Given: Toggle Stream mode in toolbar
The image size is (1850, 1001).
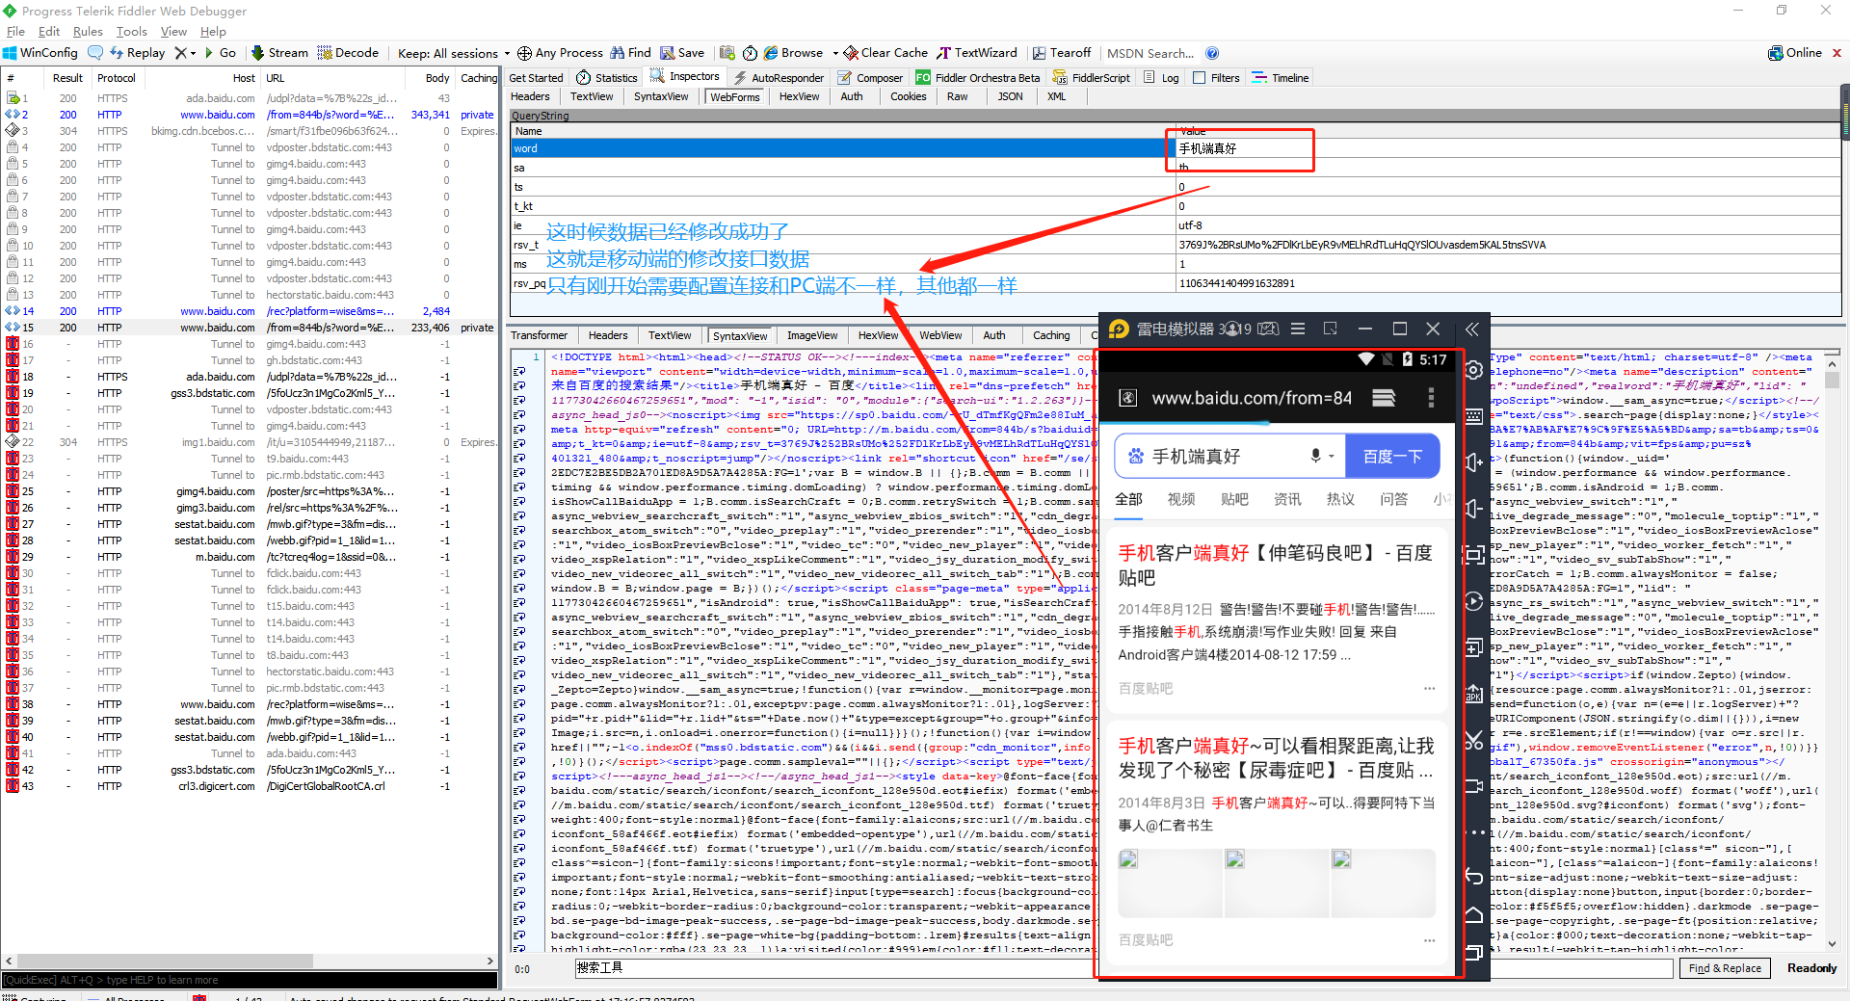Looking at the screenshot, I should tap(279, 53).
